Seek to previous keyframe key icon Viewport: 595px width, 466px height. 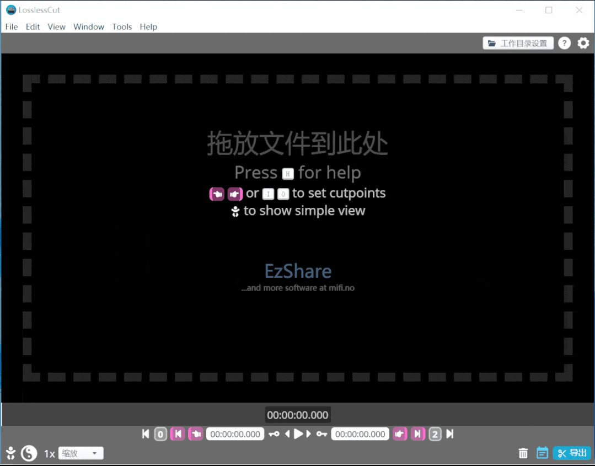[274, 434]
